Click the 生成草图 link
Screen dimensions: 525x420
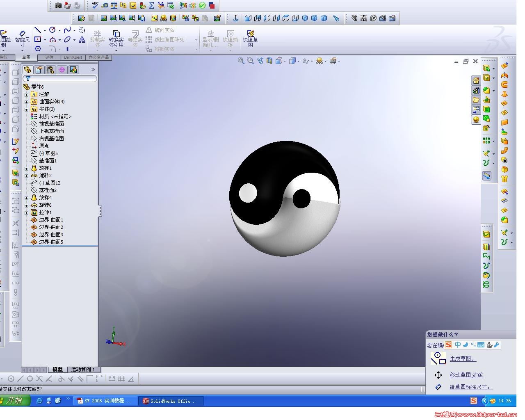coord(463,358)
